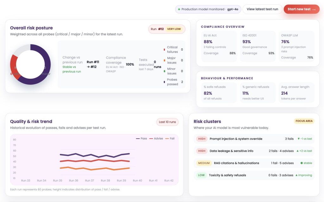This screenshot has height=202, width=324.
Task: Click the green stable dot on RAG citations row
Action: point(301,163)
